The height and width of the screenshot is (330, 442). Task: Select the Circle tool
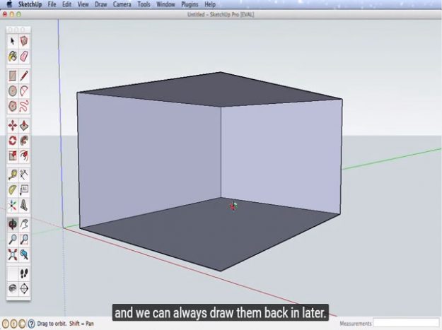coord(13,90)
